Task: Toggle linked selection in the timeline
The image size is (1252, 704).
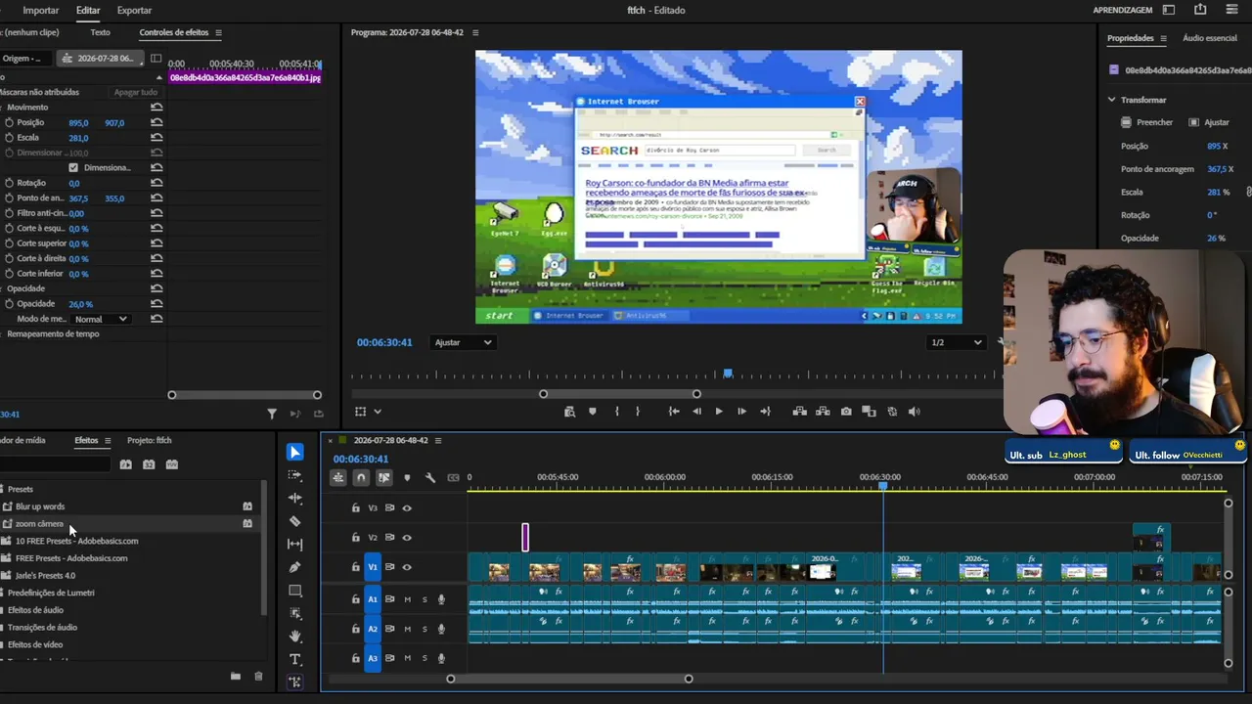Action: 383,478
